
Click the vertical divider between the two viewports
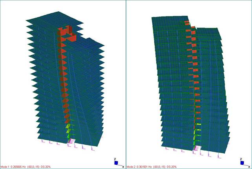126,84
